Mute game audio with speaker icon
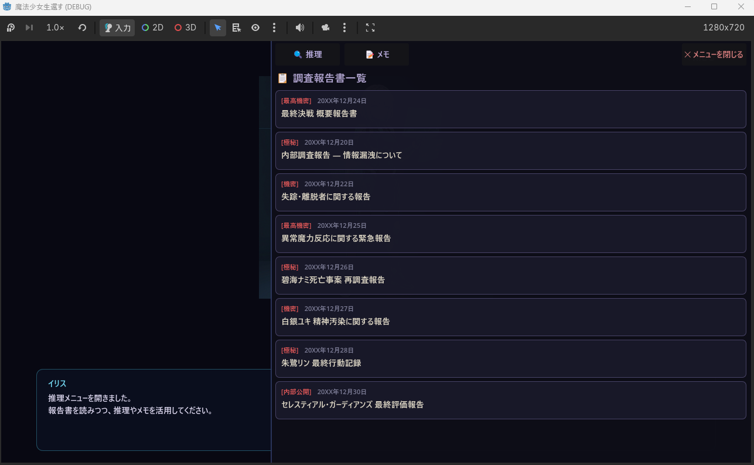754x465 pixels. coord(299,28)
